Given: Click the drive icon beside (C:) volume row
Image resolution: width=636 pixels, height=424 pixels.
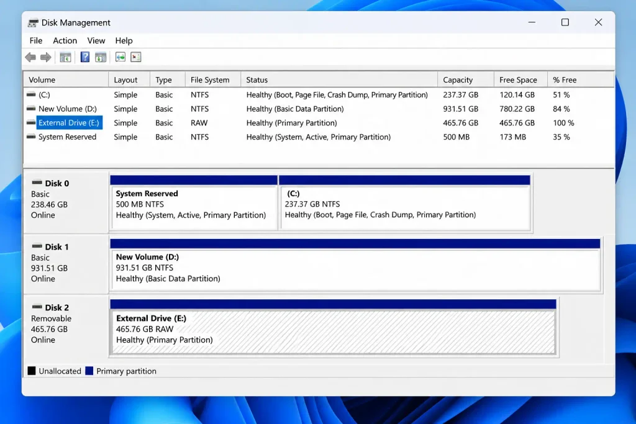Looking at the screenshot, I should pos(31,94).
